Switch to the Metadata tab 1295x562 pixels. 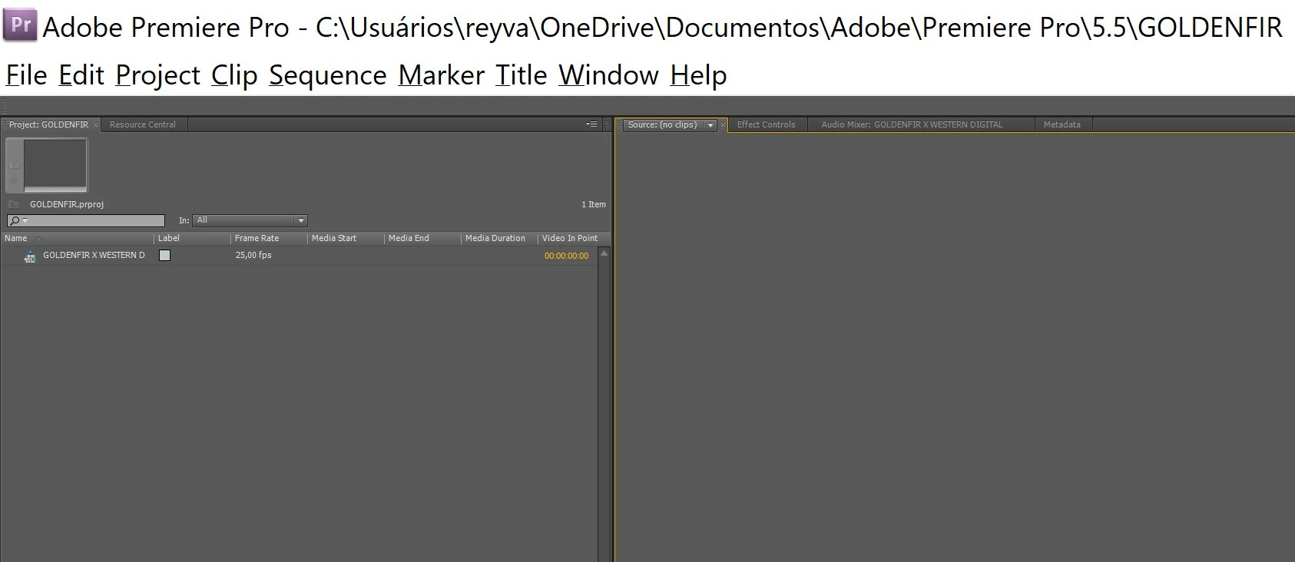coord(1062,124)
